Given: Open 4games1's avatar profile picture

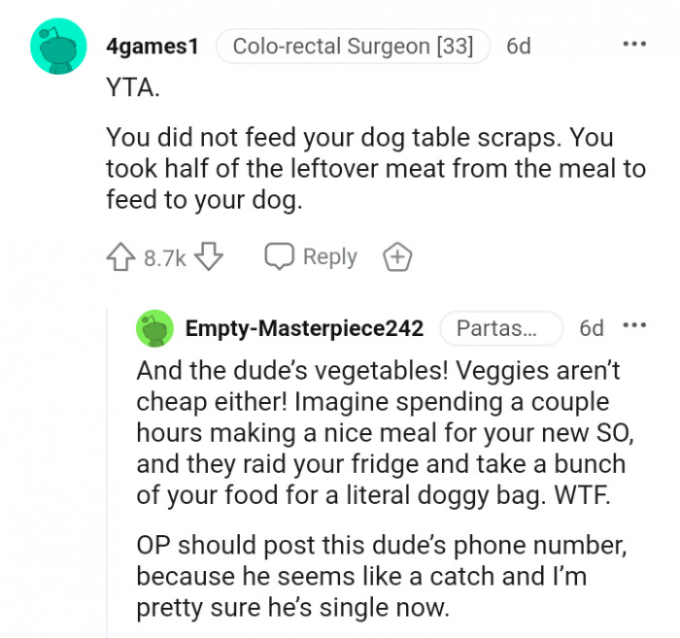Looking at the screenshot, I should click(57, 45).
